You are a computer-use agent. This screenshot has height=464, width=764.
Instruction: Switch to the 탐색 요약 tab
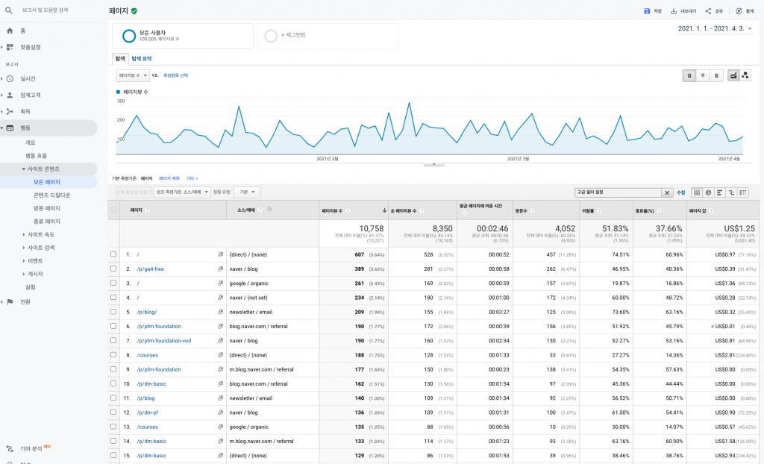pos(142,59)
